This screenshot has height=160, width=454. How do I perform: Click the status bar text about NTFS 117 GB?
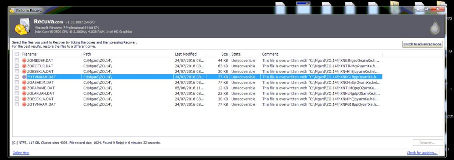[86, 143]
